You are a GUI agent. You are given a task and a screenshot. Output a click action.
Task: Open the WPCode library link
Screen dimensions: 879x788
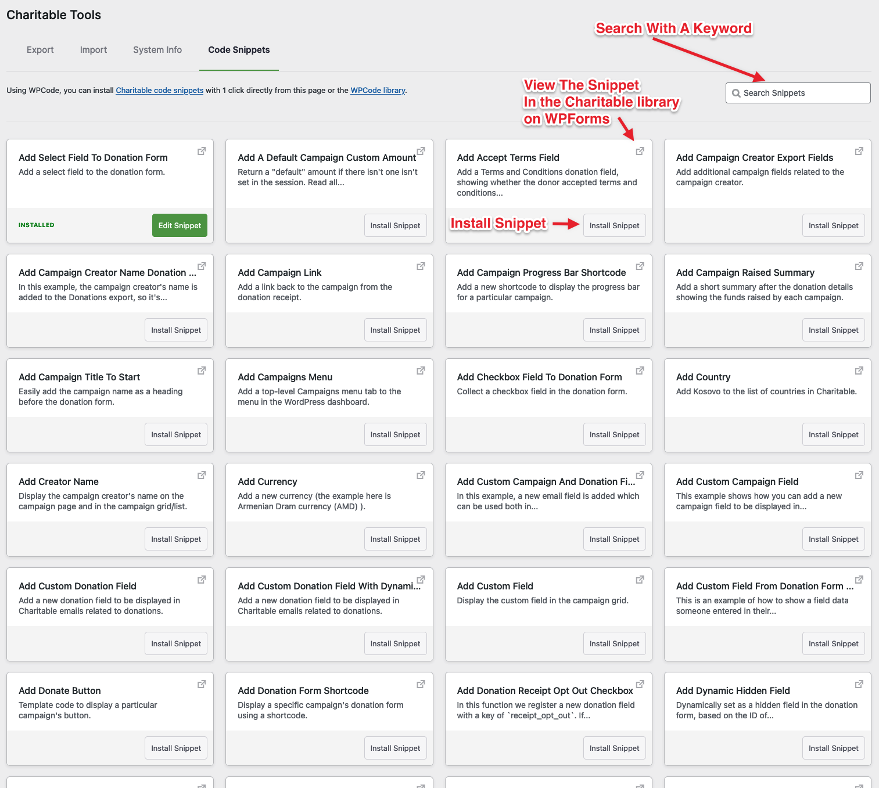[378, 91]
